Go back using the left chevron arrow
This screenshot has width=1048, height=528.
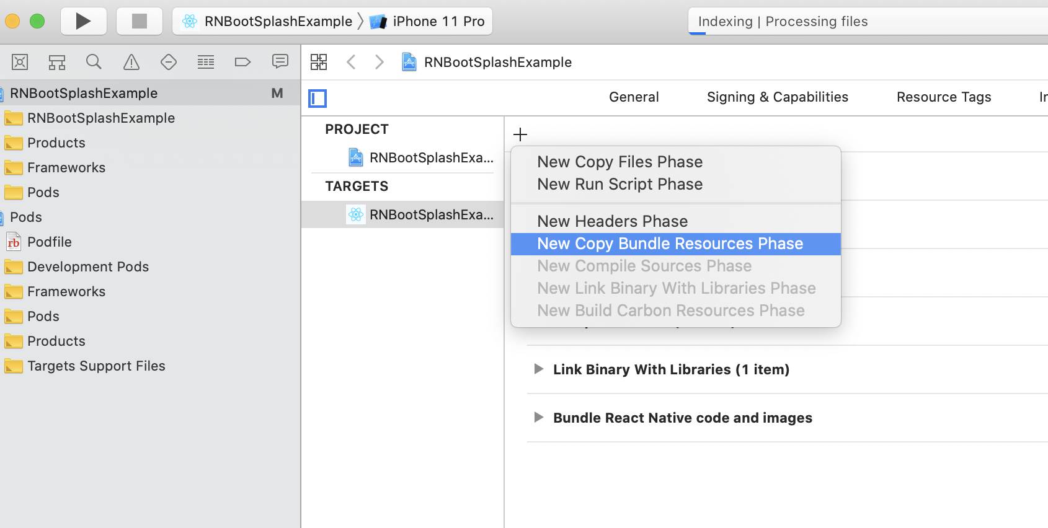coord(351,62)
